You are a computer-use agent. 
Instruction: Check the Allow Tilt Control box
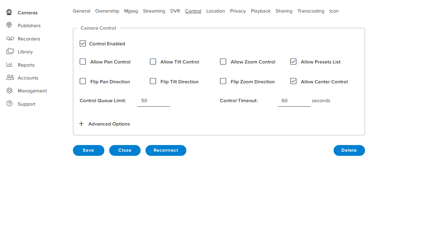[153, 62]
